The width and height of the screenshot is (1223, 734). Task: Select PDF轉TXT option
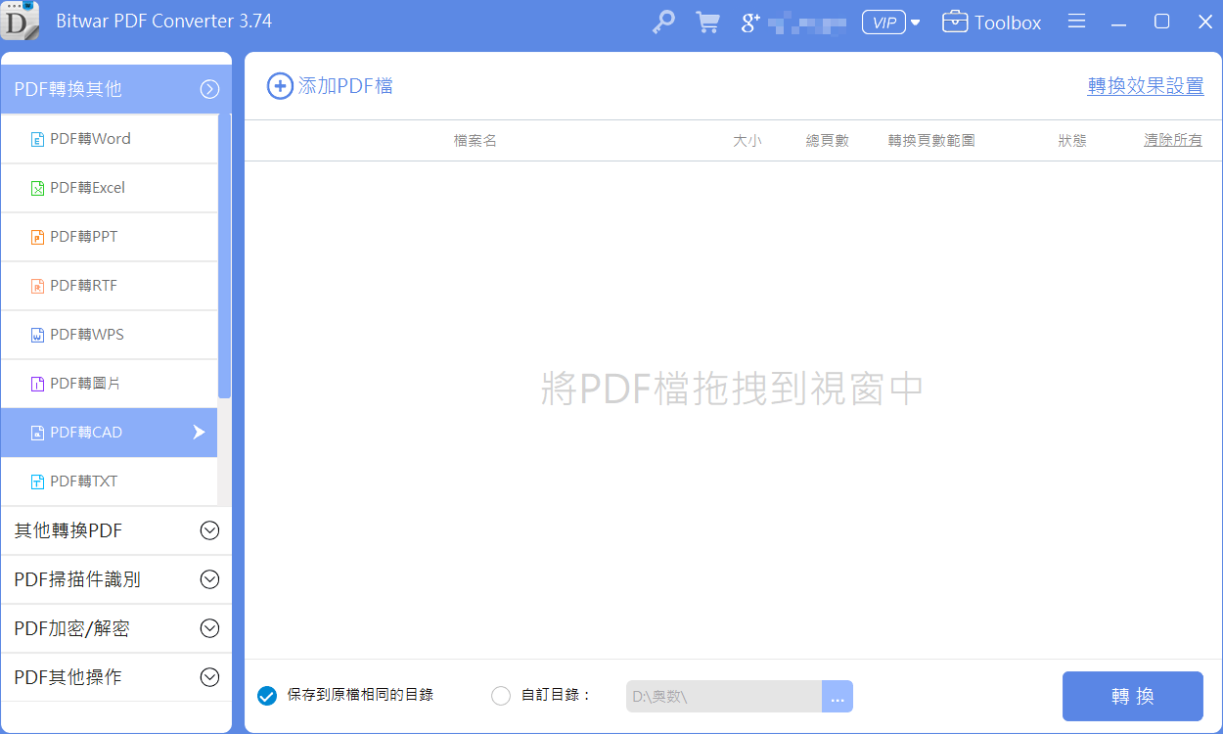pyautogui.click(x=109, y=482)
